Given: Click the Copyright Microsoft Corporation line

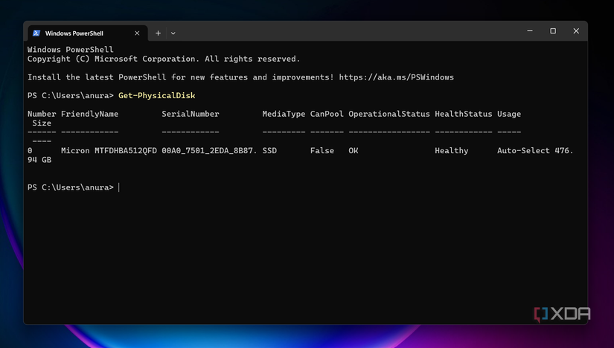Looking at the screenshot, I should (164, 59).
